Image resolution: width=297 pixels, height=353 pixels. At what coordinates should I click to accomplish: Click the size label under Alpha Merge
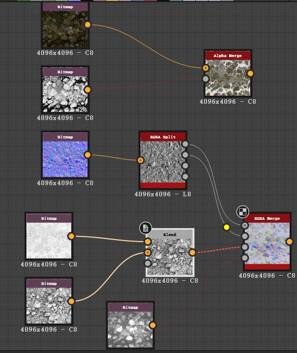[228, 102]
